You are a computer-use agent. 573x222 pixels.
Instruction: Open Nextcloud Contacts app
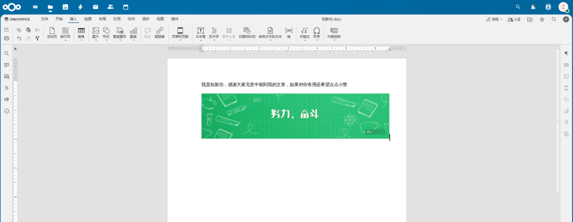(x=110, y=7)
